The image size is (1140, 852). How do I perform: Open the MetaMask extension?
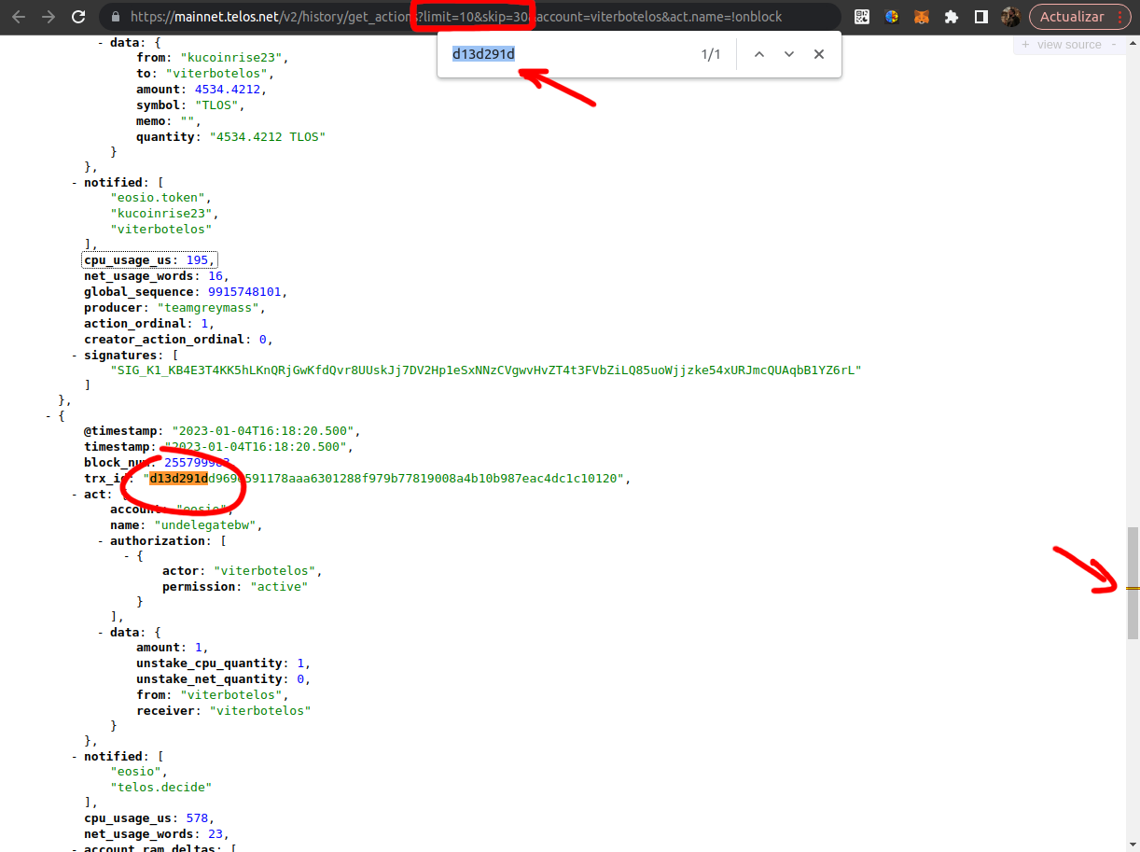point(921,16)
